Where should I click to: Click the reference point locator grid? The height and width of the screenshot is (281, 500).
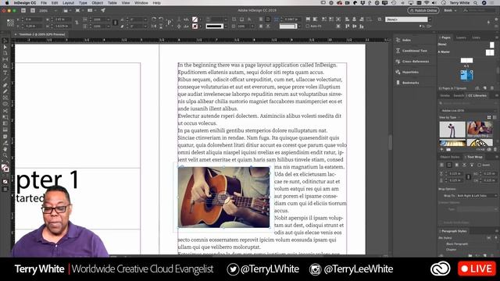[10, 23]
